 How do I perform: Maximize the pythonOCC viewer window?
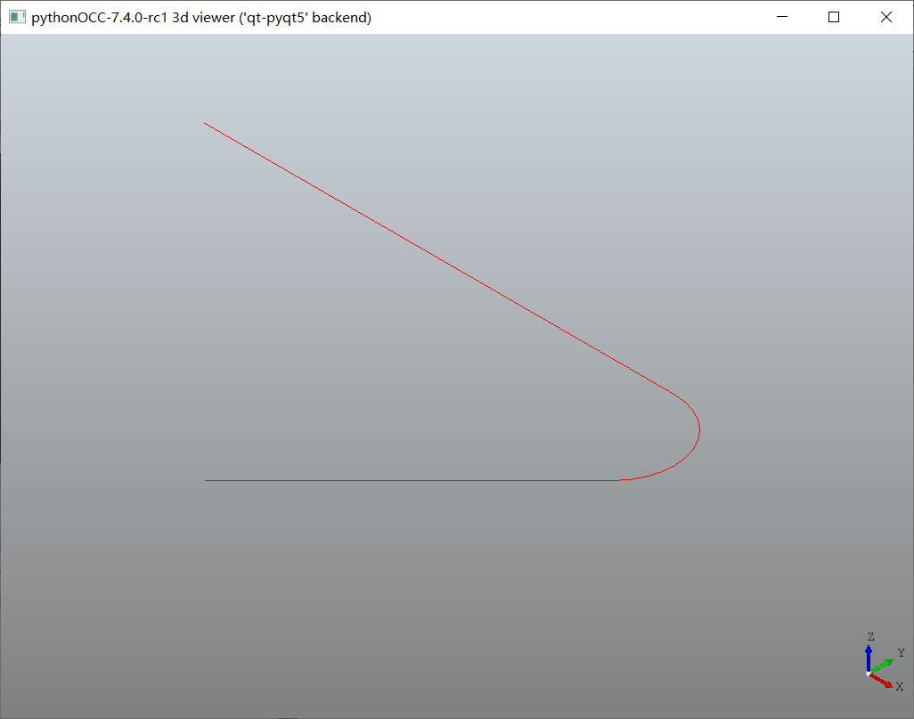(x=834, y=17)
